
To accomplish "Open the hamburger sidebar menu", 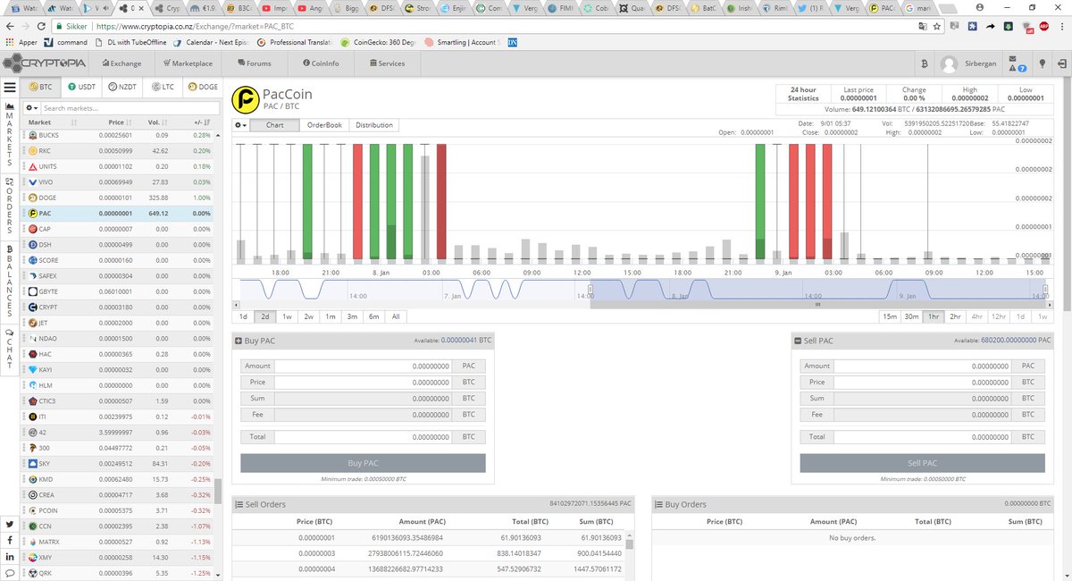I will point(10,87).
